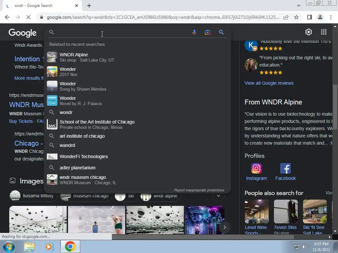Show next images with carousel arrow
Image resolution: width=338 pixels, height=253 pixels.
[224, 227]
